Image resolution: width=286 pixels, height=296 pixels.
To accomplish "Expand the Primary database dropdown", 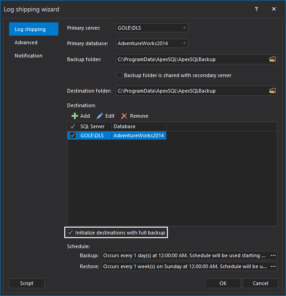I will point(184,43).
